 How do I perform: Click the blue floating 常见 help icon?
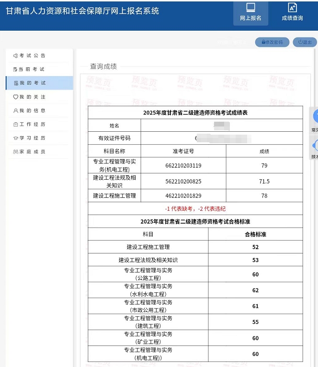[x=316, y=116]
